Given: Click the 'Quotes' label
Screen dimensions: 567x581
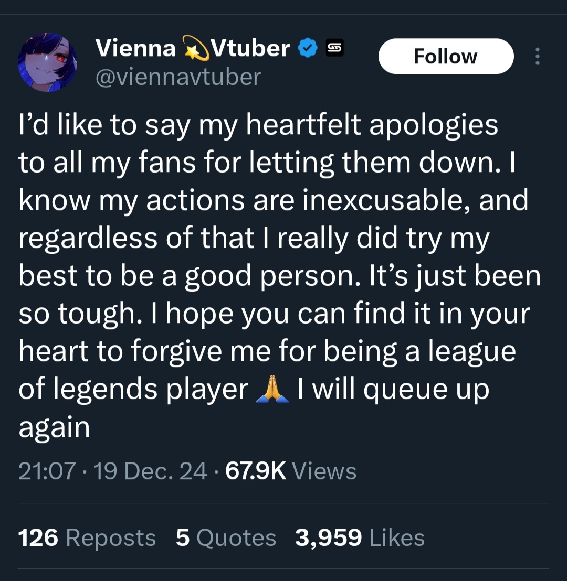Looking at the screenshot, I should tap(236, 539).
